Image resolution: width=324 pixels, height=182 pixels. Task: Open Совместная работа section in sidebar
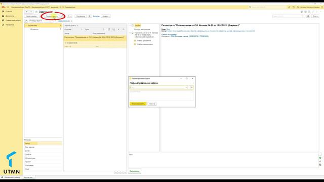tap(13, 20)
